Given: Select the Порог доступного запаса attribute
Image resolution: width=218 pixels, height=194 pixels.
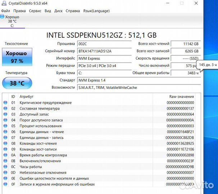Looking at the screenshot, I should pyautogui.click(x=41, y=120).
